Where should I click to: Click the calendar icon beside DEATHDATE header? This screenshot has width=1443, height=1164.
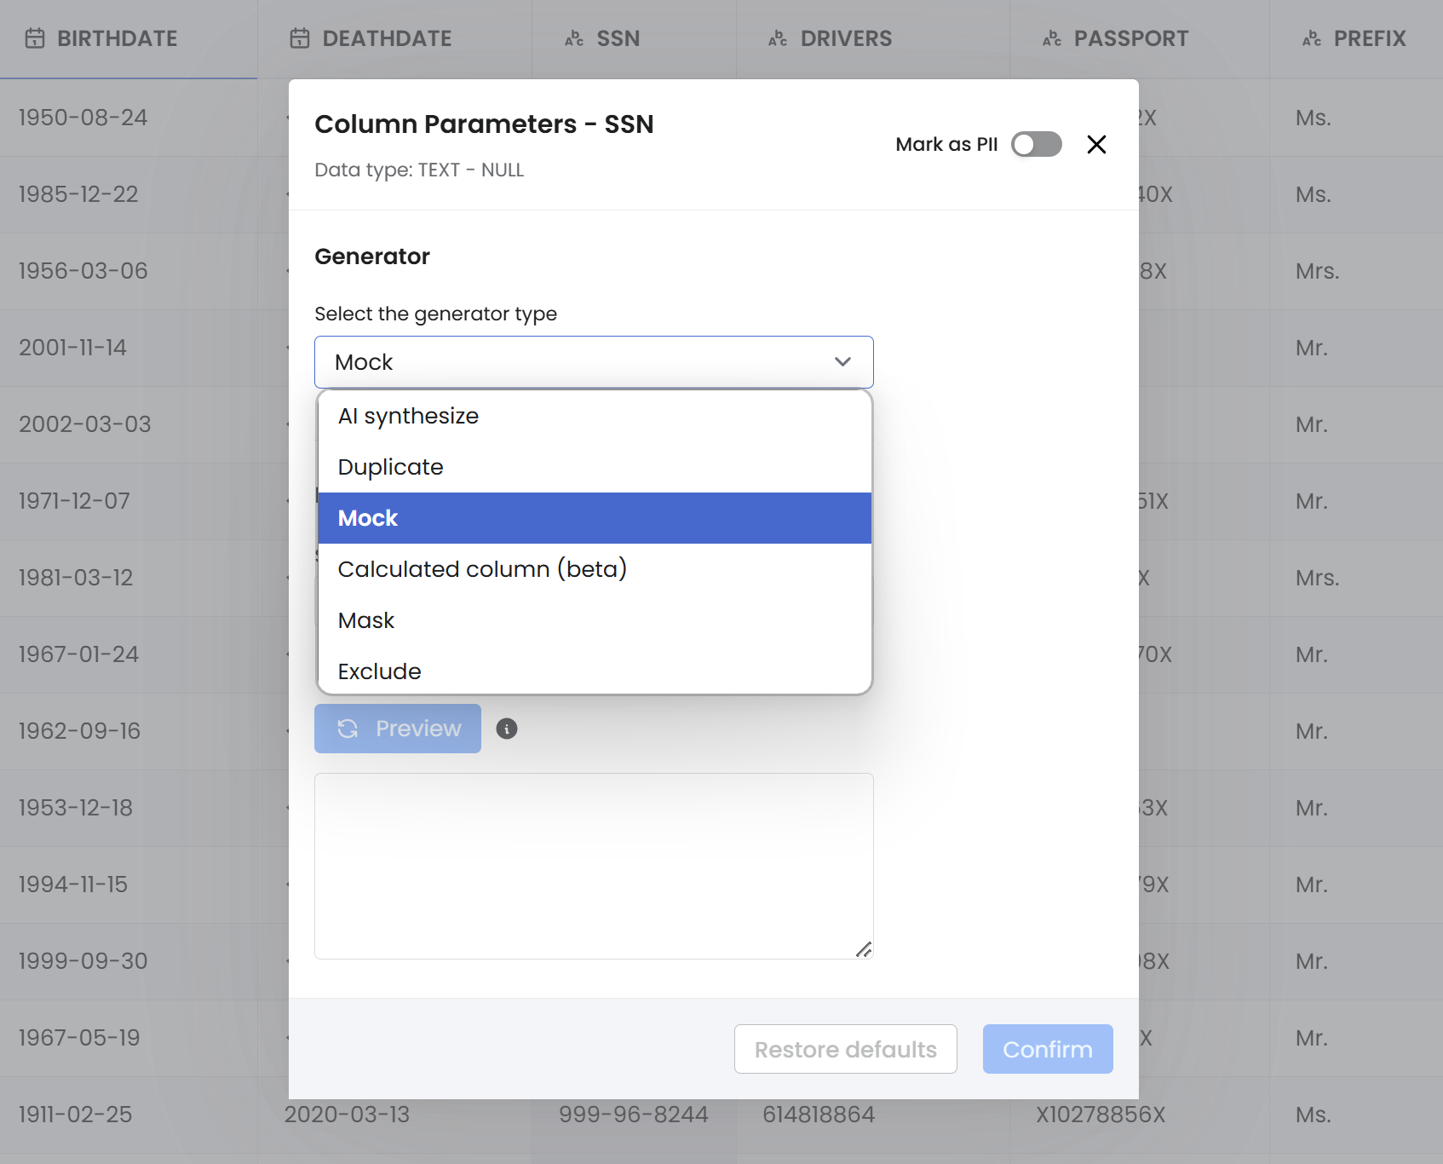(300, 38)
